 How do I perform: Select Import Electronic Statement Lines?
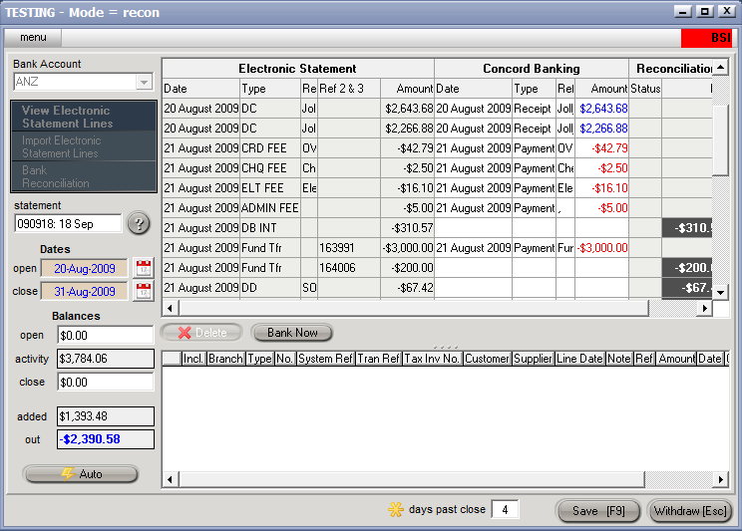point(84,146)
